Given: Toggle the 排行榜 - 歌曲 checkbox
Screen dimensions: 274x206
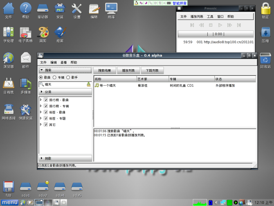Looking at the screenshot, I should coord(46,100).
